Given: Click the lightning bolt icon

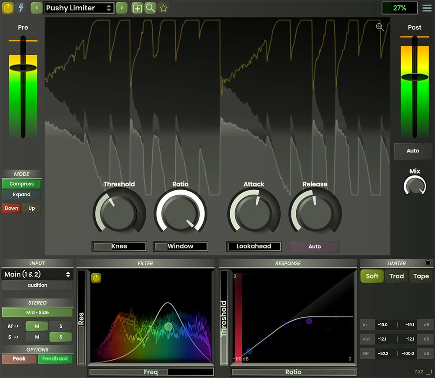Looking at the screenshot, I should pyautogui.click(x=21, y=8).
